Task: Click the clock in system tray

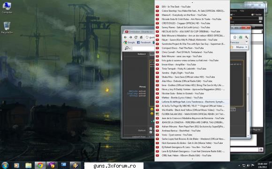Action: click(262, 165)
